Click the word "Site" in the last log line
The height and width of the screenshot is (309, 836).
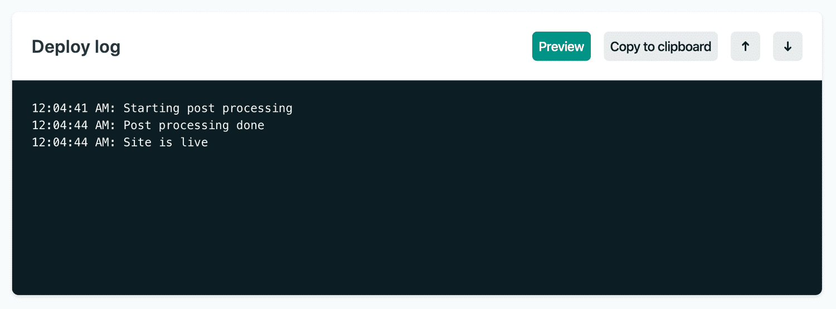pyautogui.click(x=137, y=143)
